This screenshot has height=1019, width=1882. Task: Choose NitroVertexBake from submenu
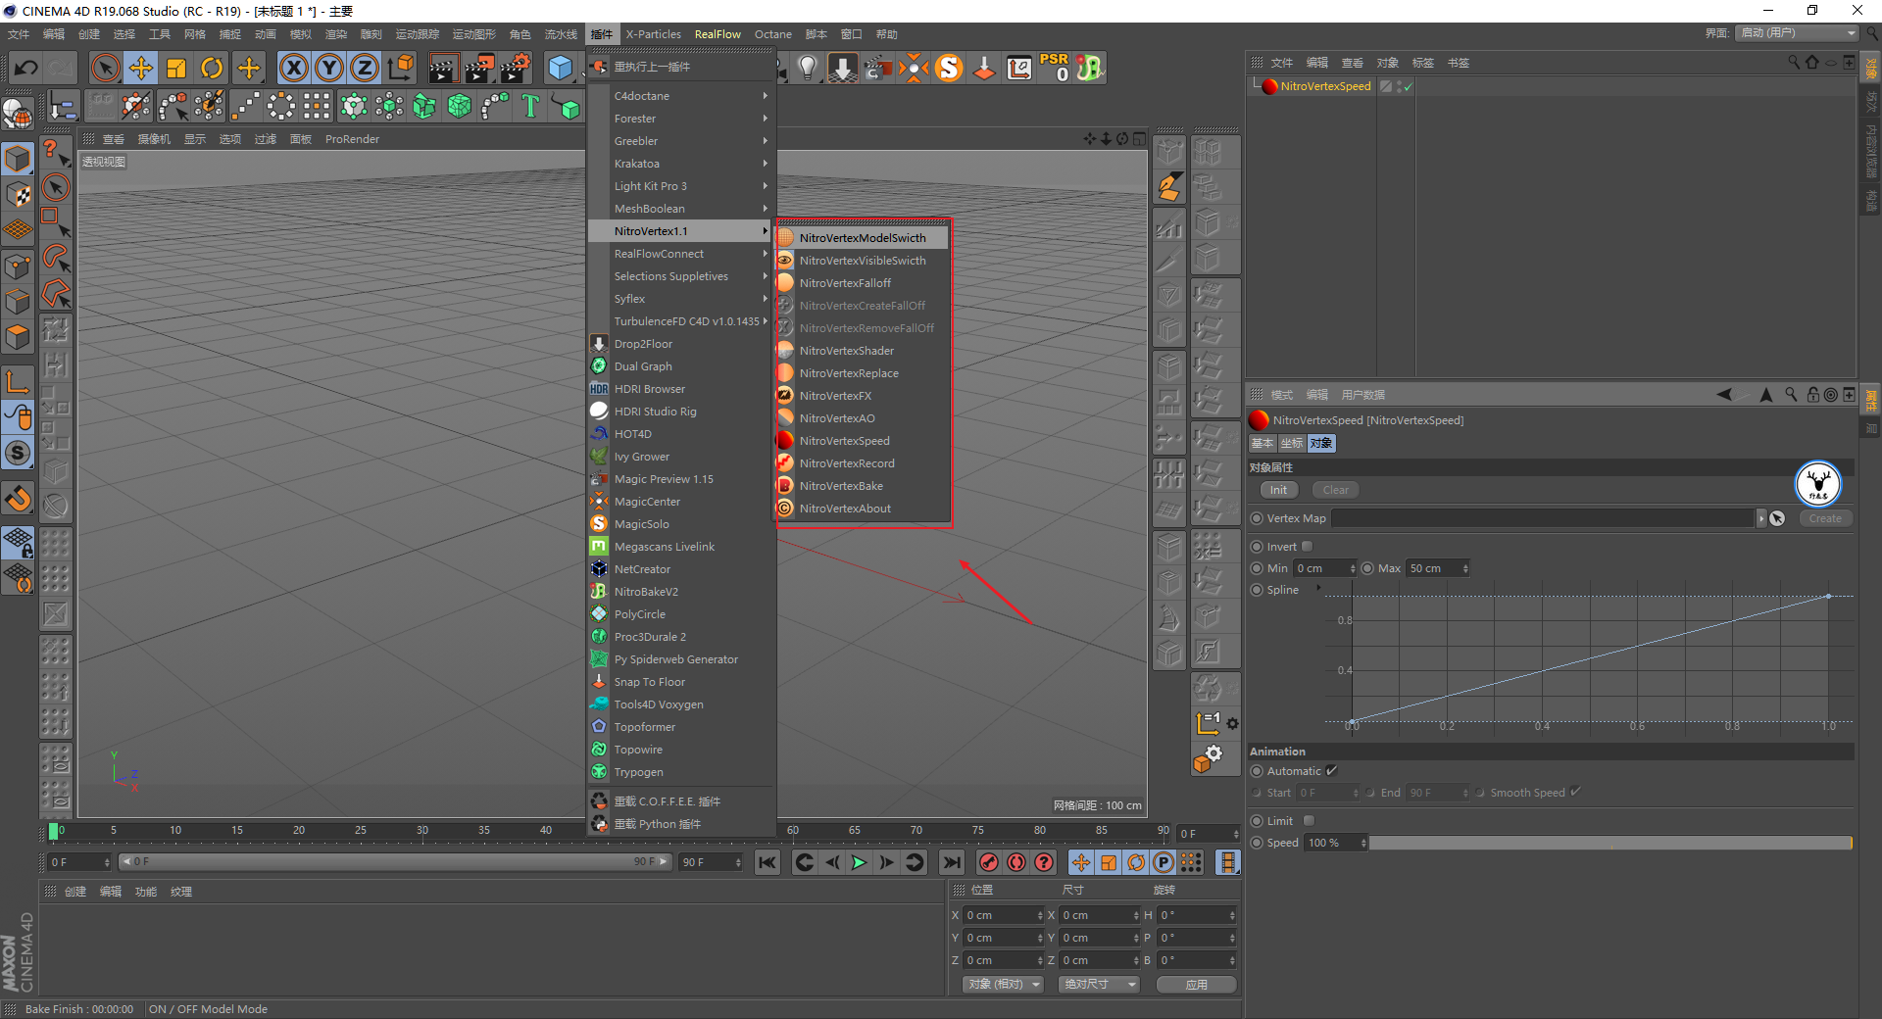click(863, 486)
